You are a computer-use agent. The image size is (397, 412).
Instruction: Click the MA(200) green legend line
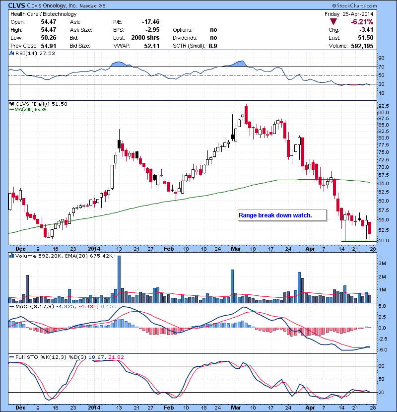[11, 110]
